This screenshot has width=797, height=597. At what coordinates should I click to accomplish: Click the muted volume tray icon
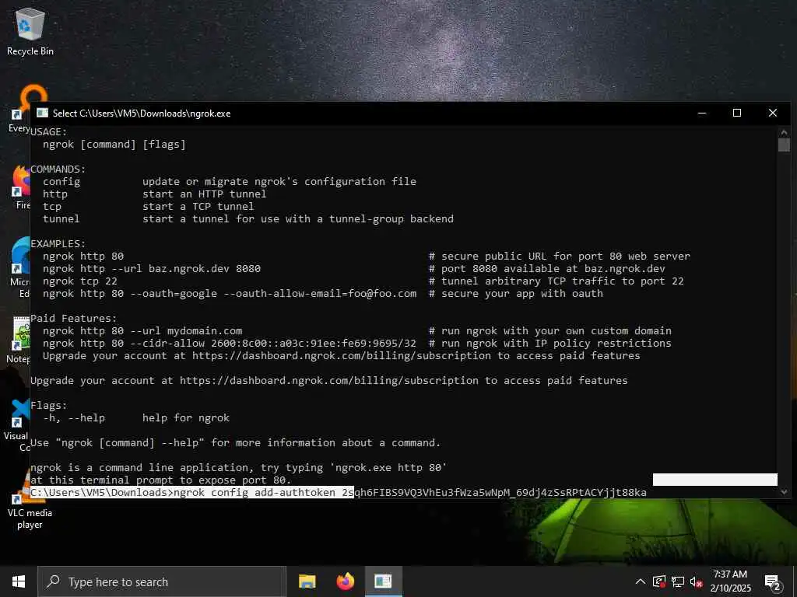[x=697, y=581]
